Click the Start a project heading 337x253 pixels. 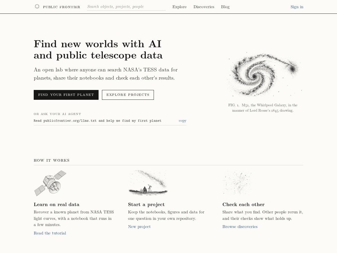coord(146,204)
